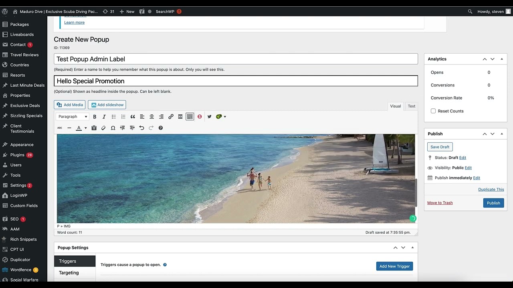Click the Add slideshow button

107,105
